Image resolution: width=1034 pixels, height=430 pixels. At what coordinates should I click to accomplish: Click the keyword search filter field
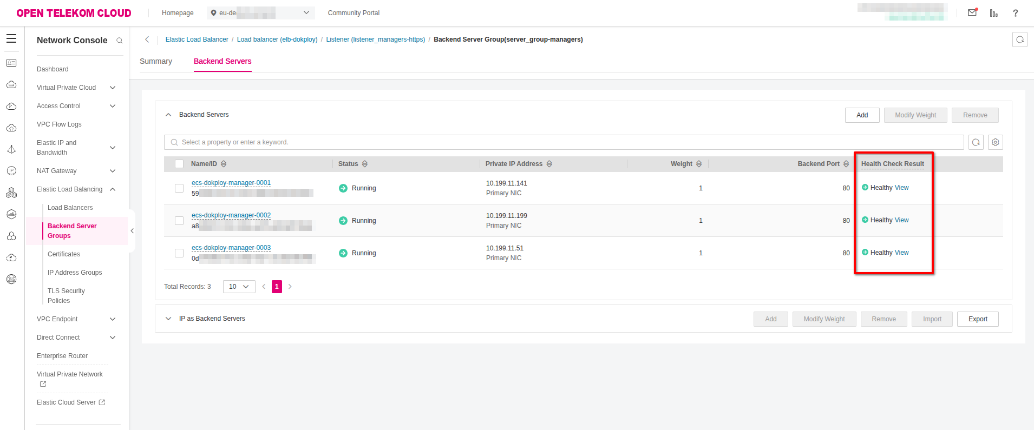[x=563, y=142]
